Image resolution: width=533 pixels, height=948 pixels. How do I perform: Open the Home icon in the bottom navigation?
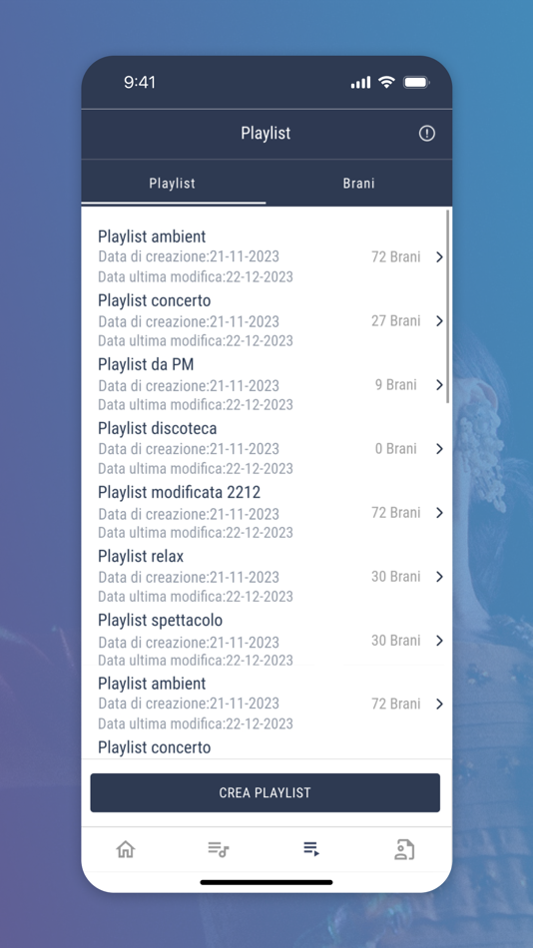(125, 849)
